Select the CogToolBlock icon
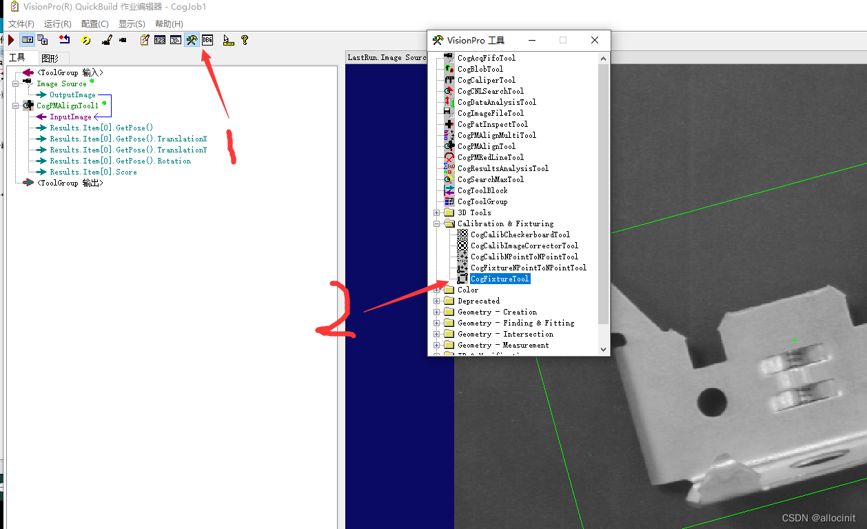Viewport: 867px width, 529px height. point(448,190)
